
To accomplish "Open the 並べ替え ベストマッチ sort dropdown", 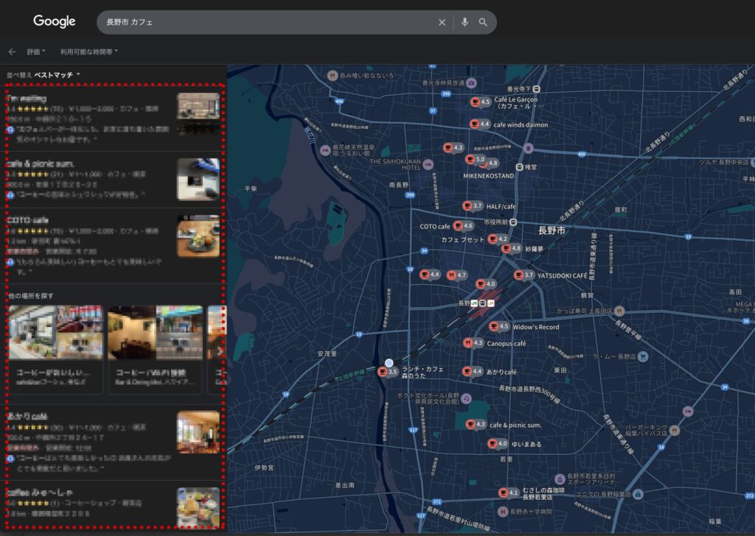I will pyautogui.click(x=44, y=75).
